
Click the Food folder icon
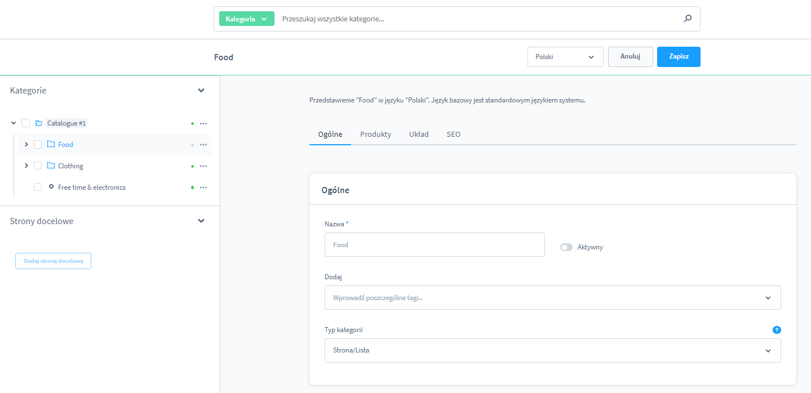(x=51, y=145)
